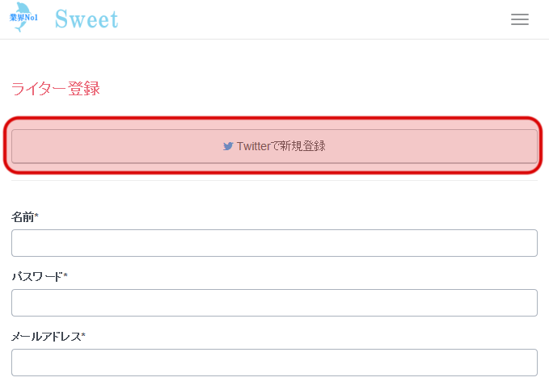Click the Twitter bird icon
This screenshot has height=390, width=549.
pyautogui.click(x=228, y=146)
